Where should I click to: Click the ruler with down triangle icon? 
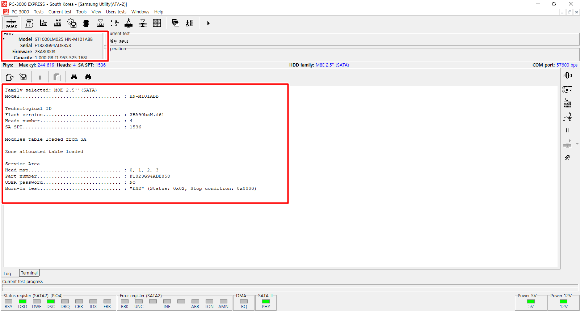coord(101,24)
